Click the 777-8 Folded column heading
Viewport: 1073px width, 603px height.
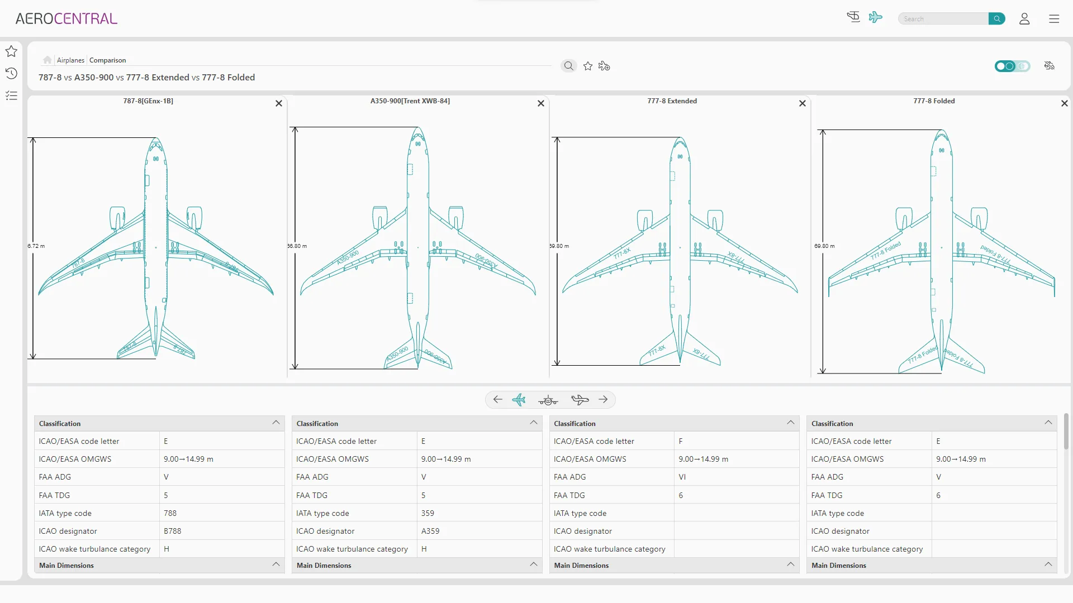934,101
